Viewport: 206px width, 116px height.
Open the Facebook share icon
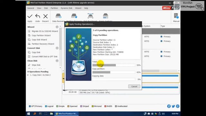click(x=169, y=106)
